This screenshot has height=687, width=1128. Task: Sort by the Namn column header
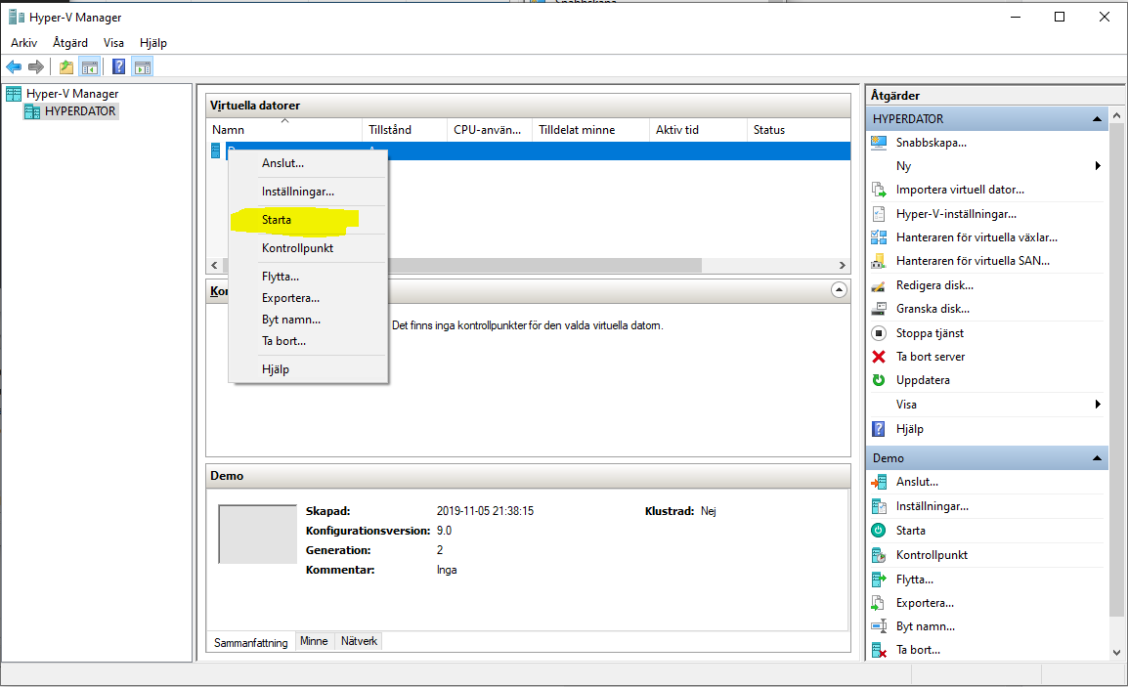[x=284, y=130]
